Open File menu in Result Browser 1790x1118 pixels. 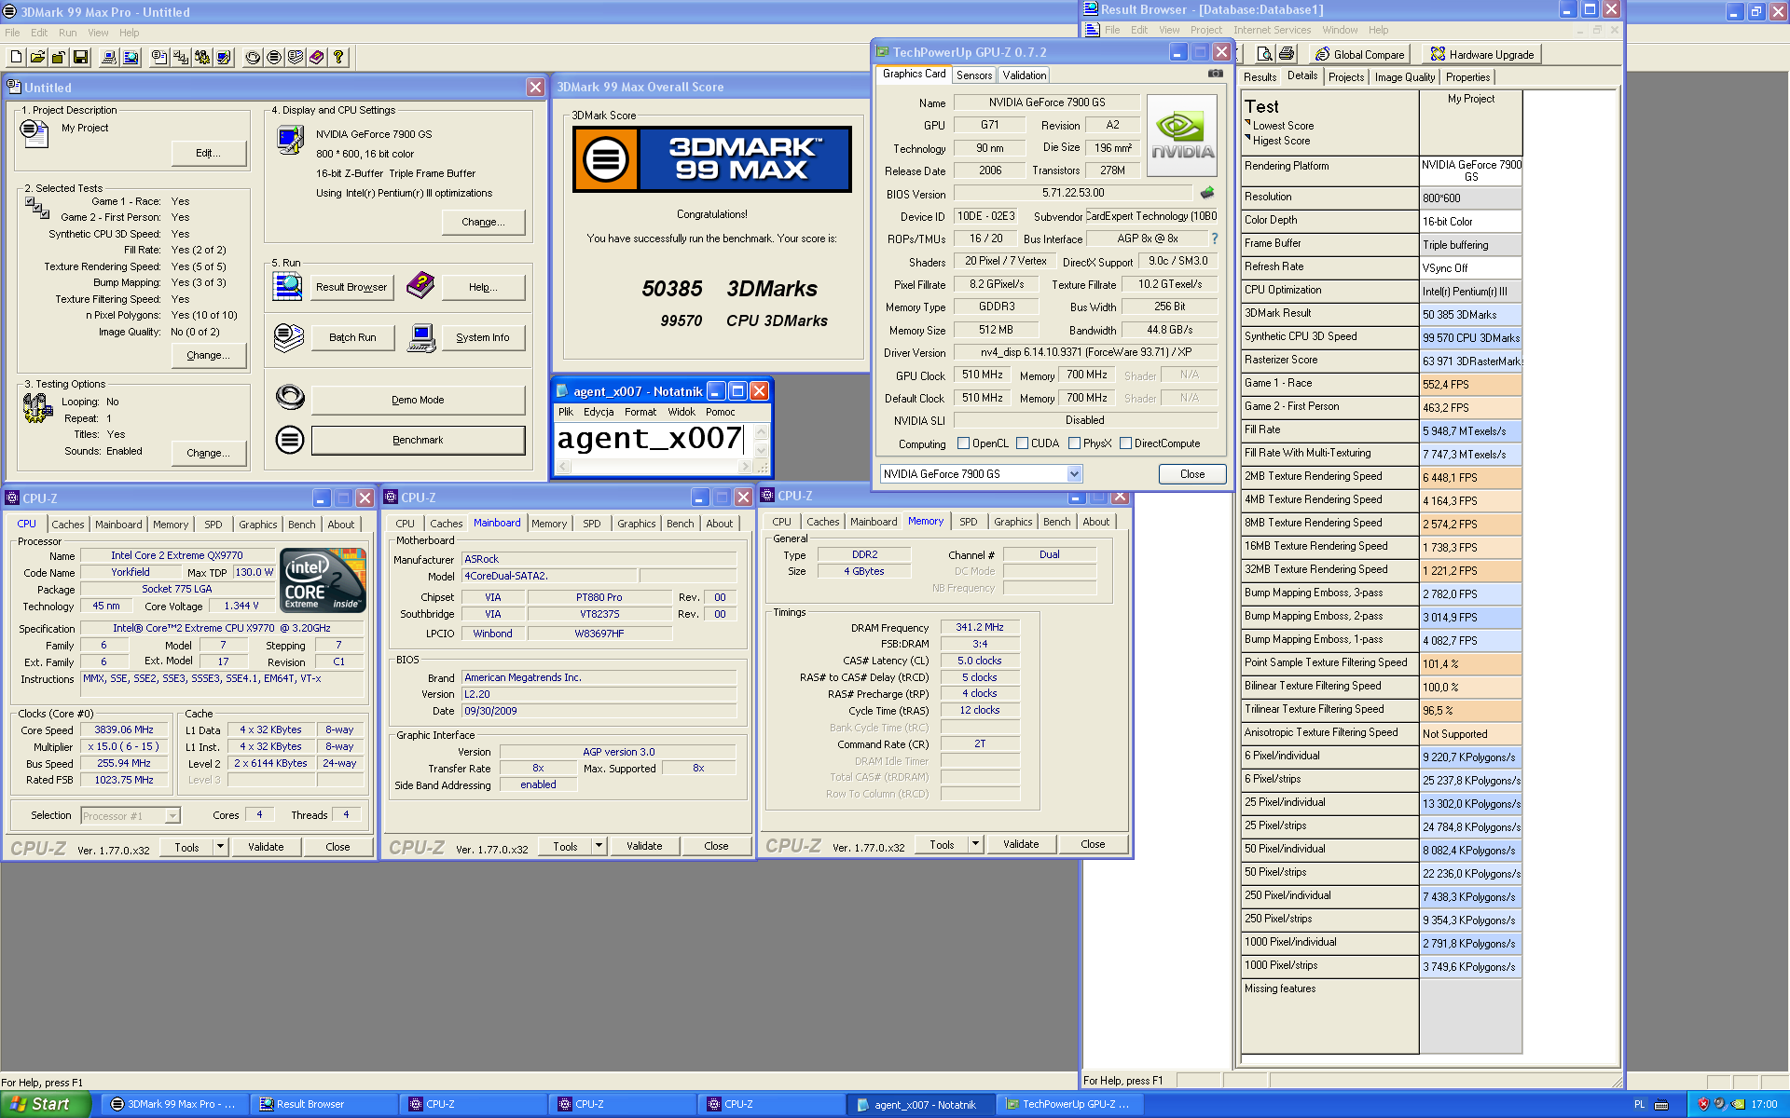[1112, 30]
